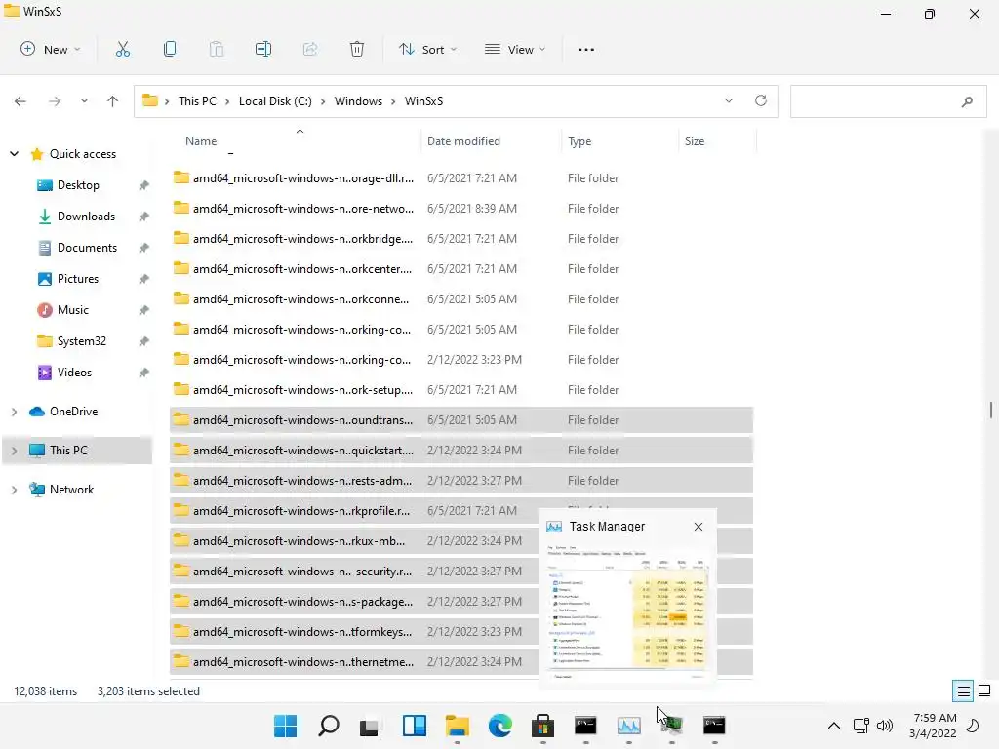Select Music in Quick access
This screenshot has width=999, height=749.
pos(72,309)
